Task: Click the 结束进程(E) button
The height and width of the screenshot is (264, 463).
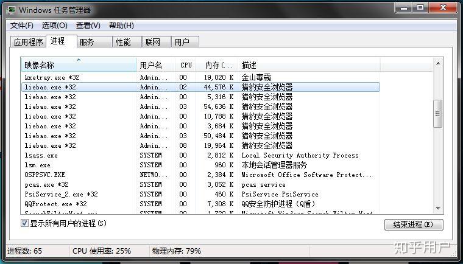Action: click(414, 224)
